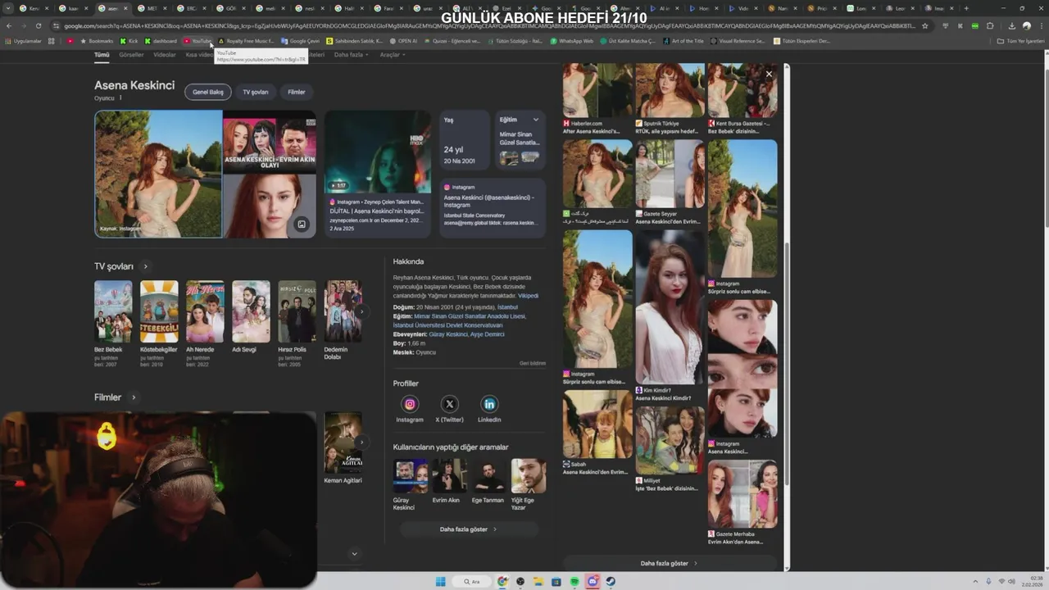
Task: Open File Explorer from taskbar
Action: 538,582
